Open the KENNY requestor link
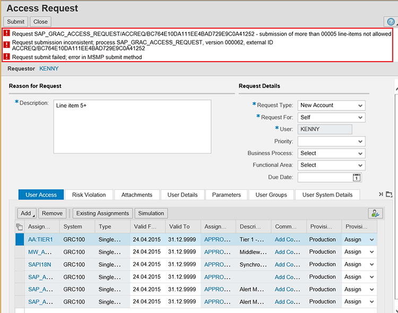This screenshot has height=313, width=398. point(49,69)
